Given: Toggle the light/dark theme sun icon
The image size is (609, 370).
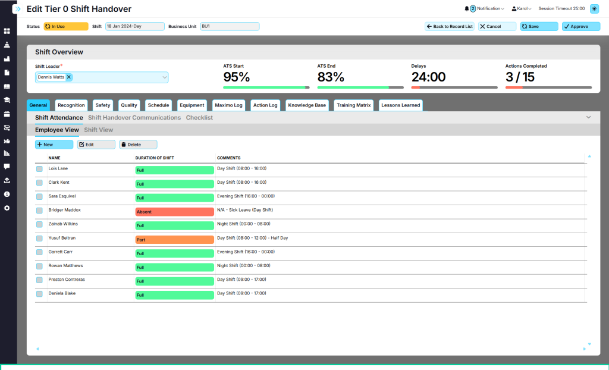Looking at the screenshot, I should coord(594,8).
